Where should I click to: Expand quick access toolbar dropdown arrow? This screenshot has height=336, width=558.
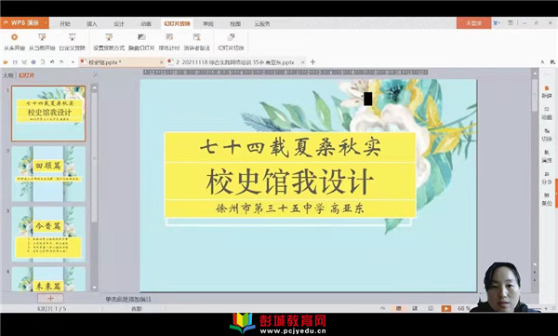[73, 62]
